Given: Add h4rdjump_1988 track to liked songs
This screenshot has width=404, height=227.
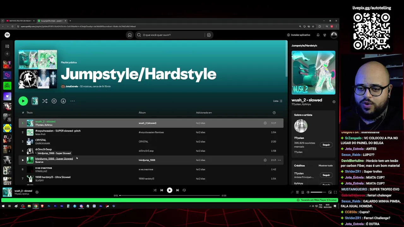Looking at the screenshot, I should [265, 160].
